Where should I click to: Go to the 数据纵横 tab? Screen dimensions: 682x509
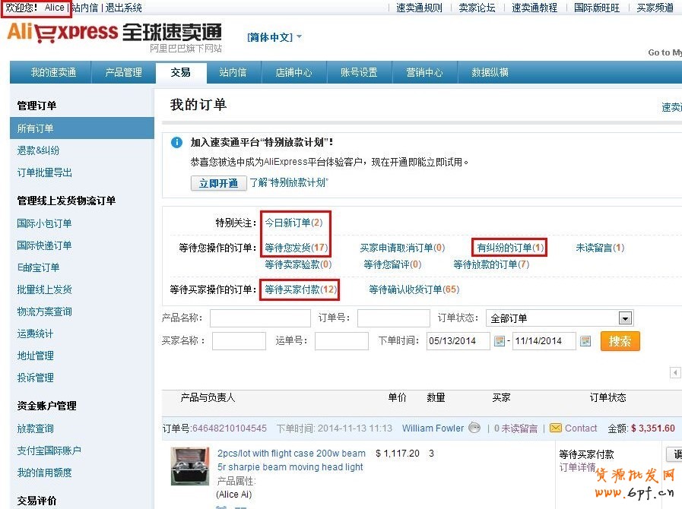490,72
